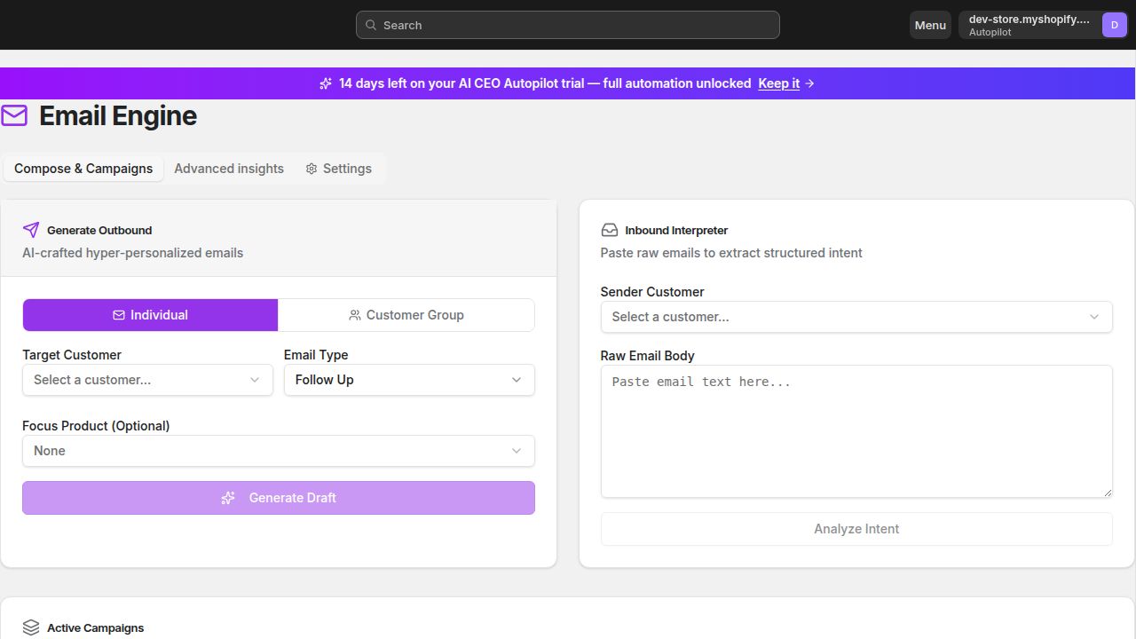1136x639 pixels.
Task: Go to the Settings tab
Action: (338, 169)
